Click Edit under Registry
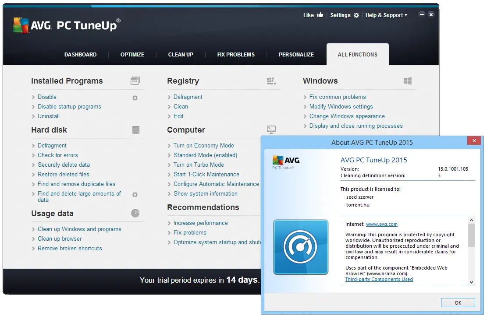The width and height of the screenshot is (487, 319). click(x=178, y=116)
